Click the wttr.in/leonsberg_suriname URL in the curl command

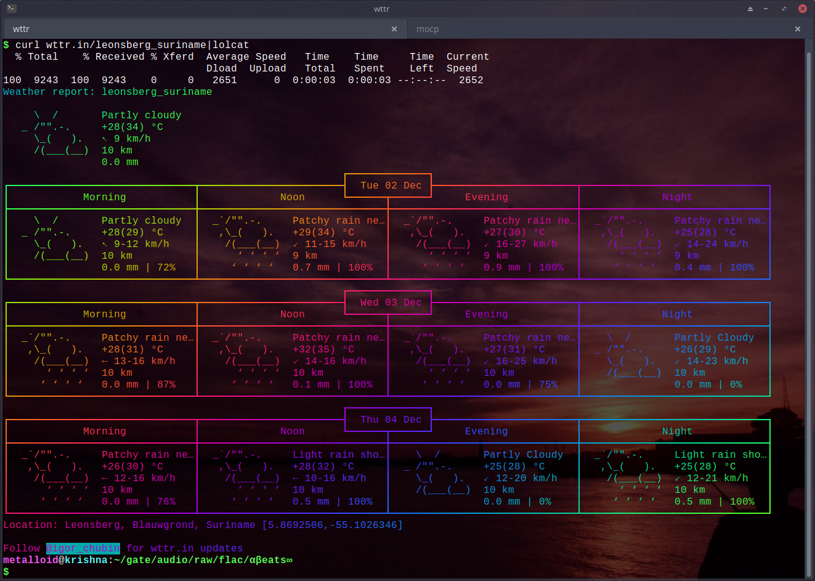[126, 45]
